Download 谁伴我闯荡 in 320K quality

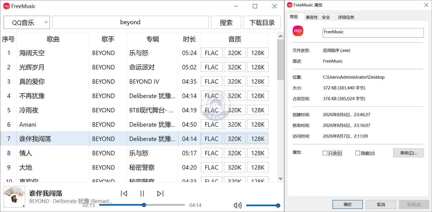235,139
